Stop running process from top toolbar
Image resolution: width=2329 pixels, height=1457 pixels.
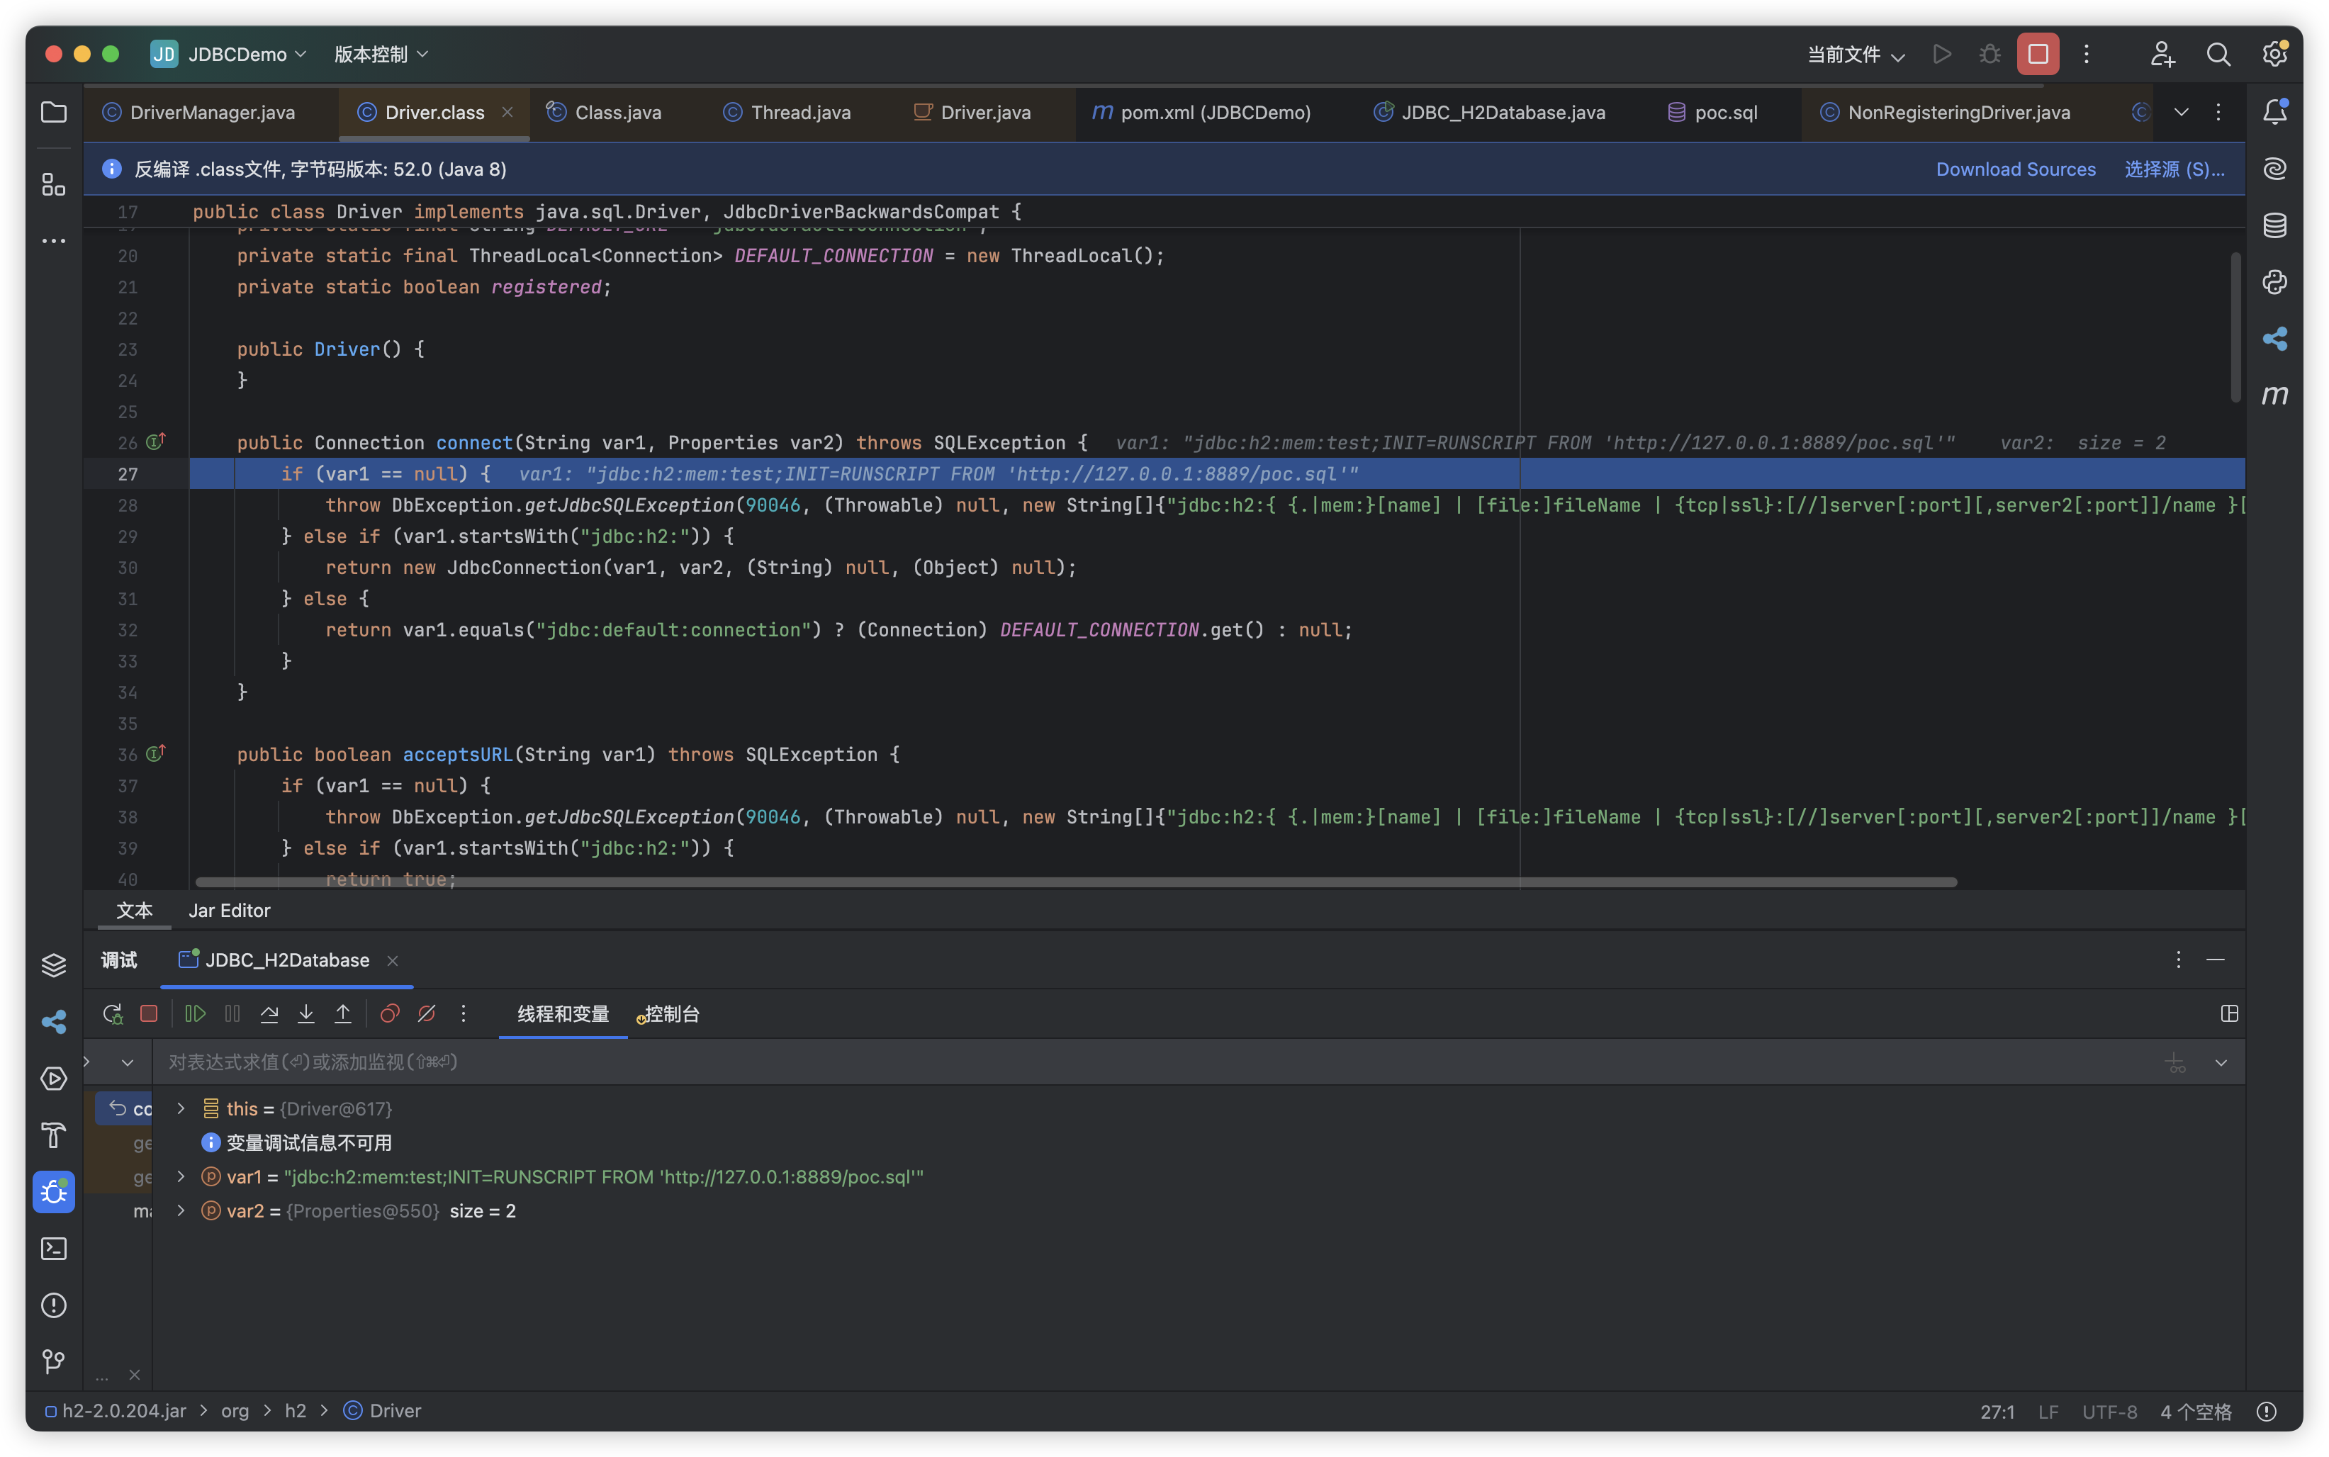click(x=2038, y=54)
